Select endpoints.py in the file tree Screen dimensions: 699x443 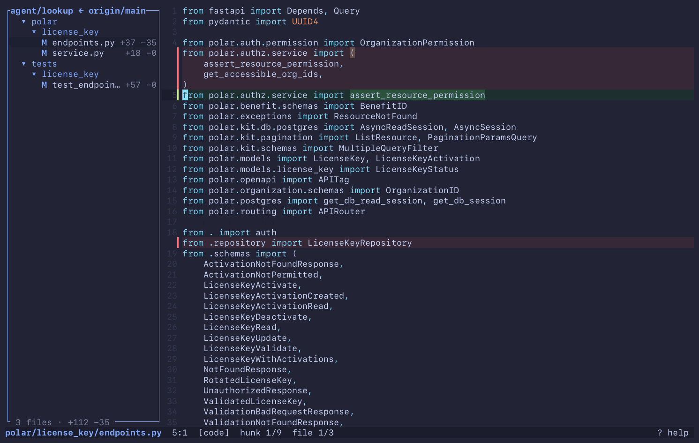point(83,43)
